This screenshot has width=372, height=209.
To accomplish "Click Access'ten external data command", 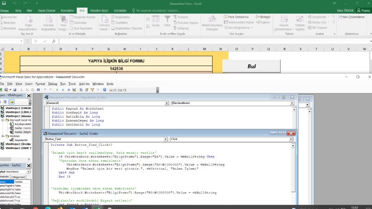I will 8,17.
